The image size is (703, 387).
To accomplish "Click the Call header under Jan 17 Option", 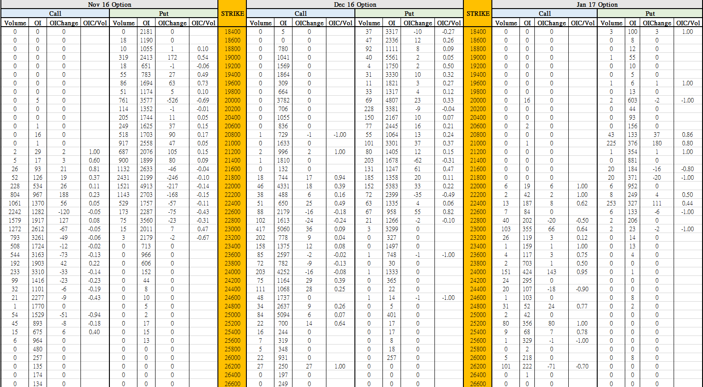I will (545, 14).
